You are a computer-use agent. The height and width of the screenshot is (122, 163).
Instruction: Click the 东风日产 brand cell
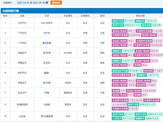[x=22, y=93]
